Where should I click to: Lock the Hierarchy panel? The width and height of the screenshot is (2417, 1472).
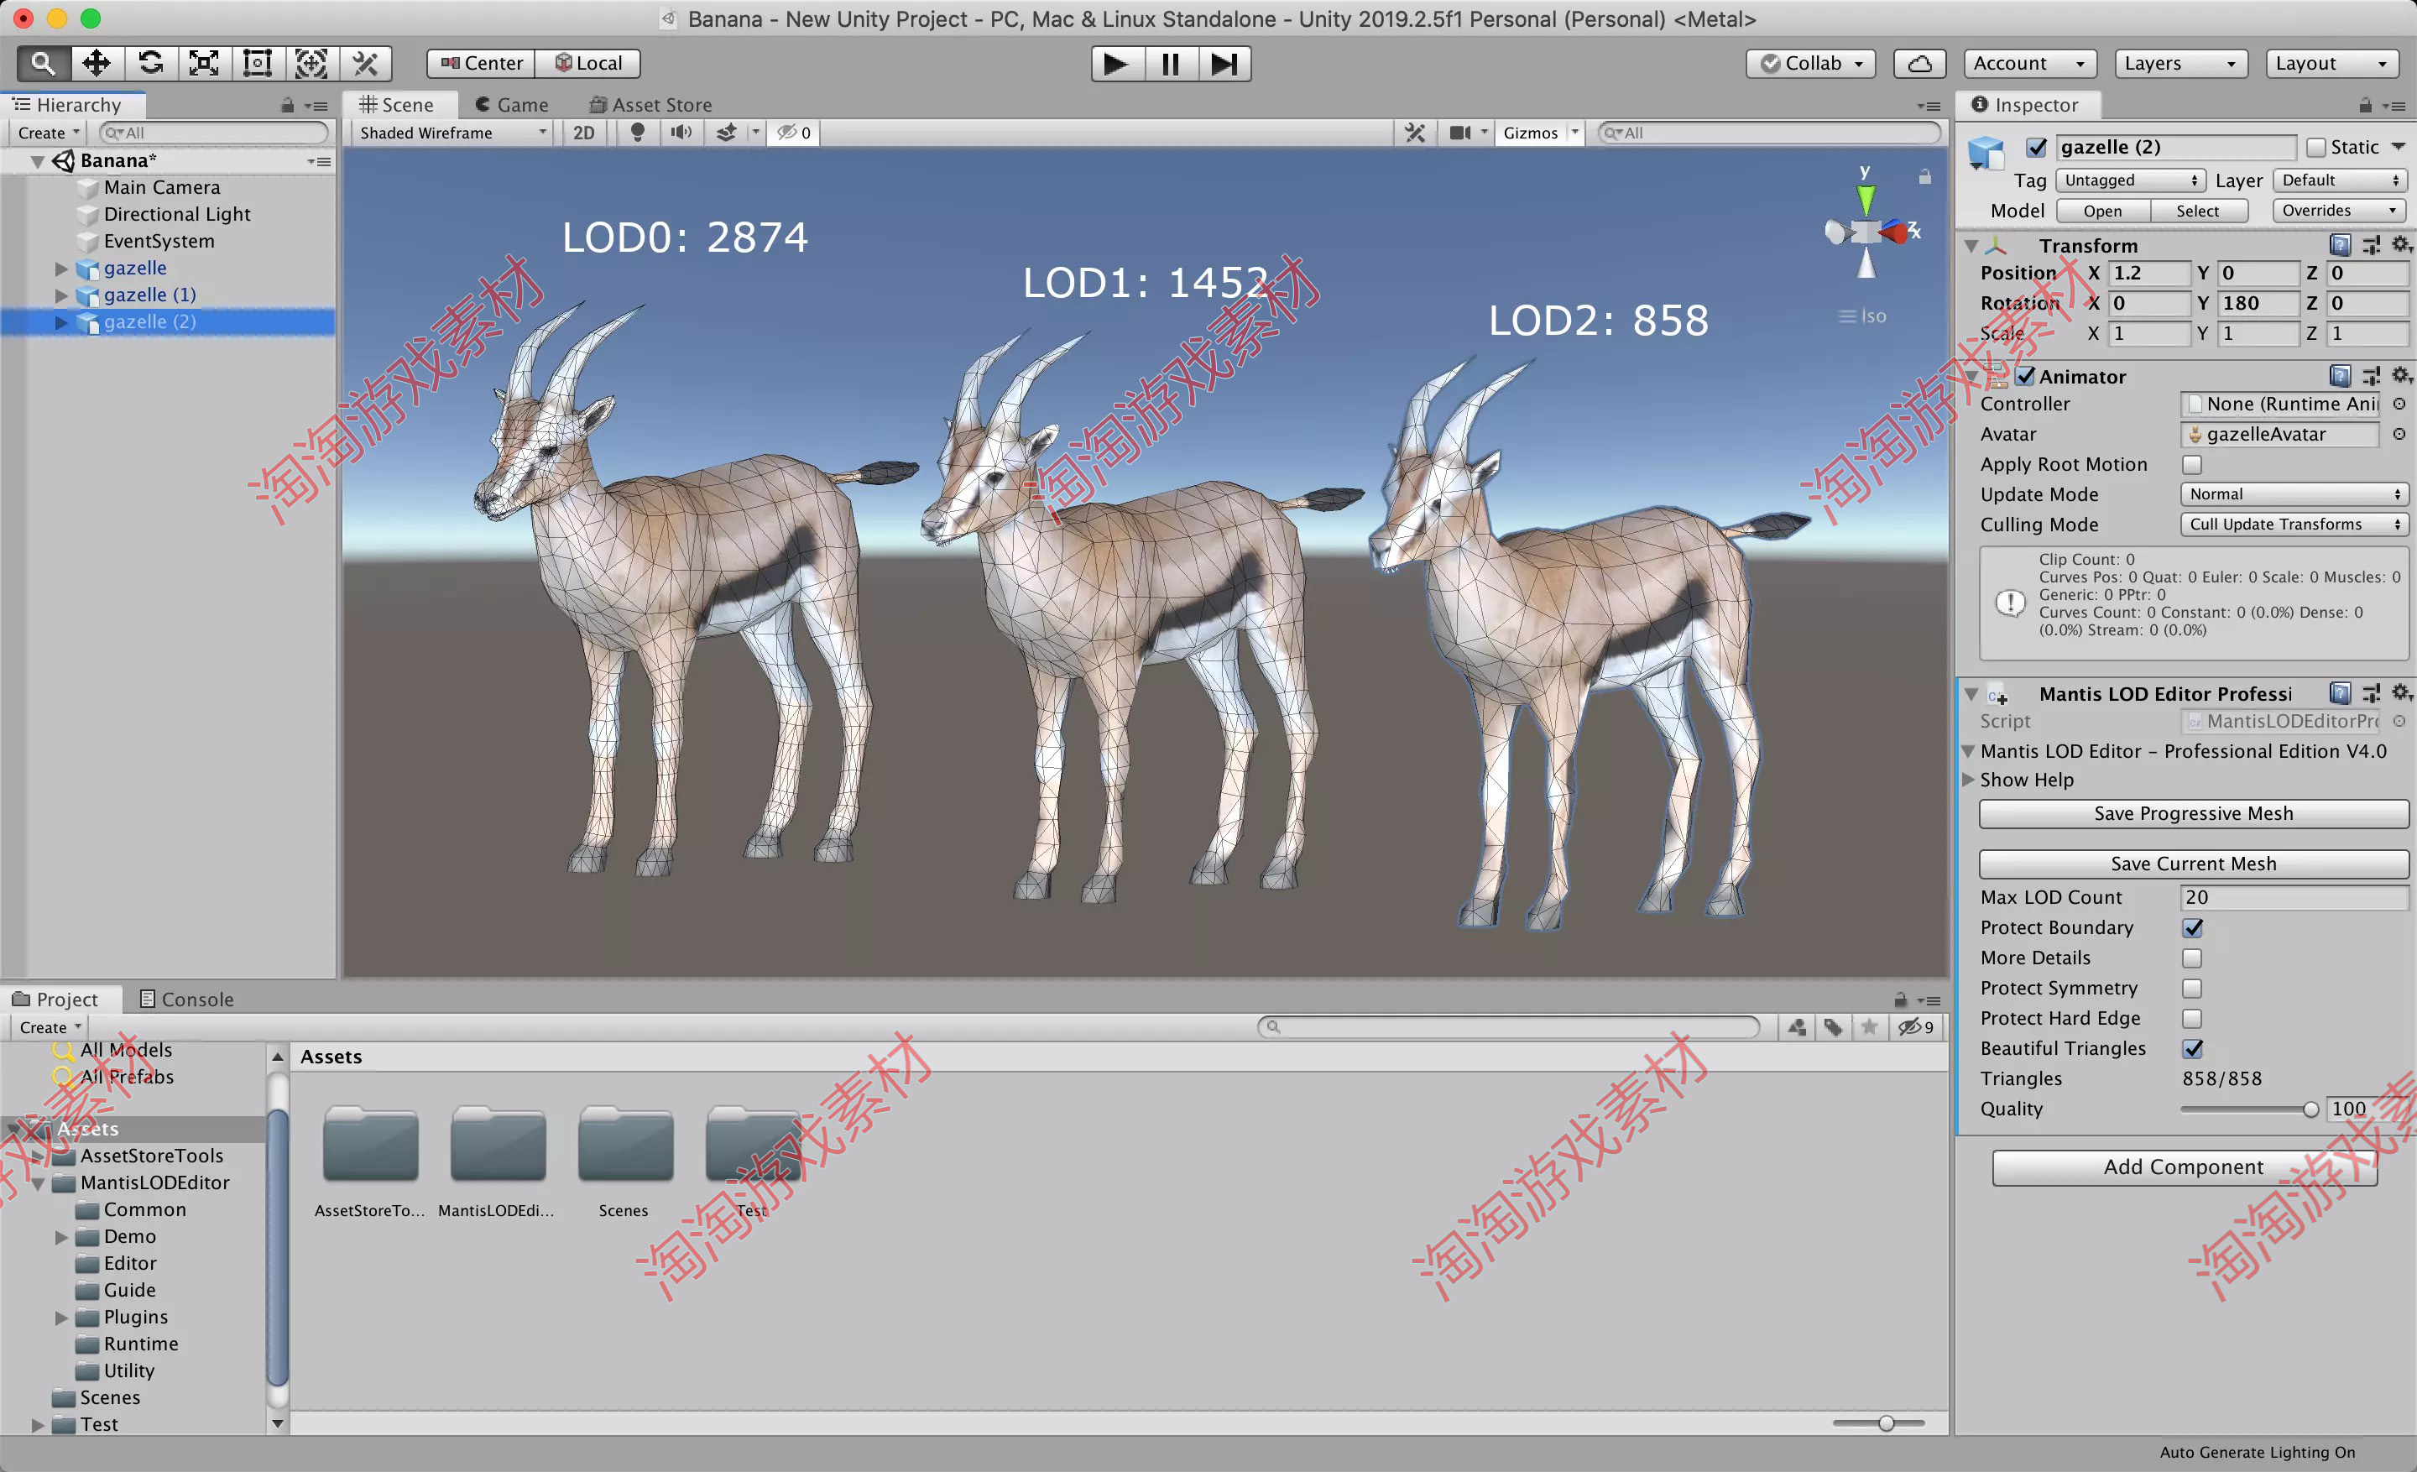287,105
